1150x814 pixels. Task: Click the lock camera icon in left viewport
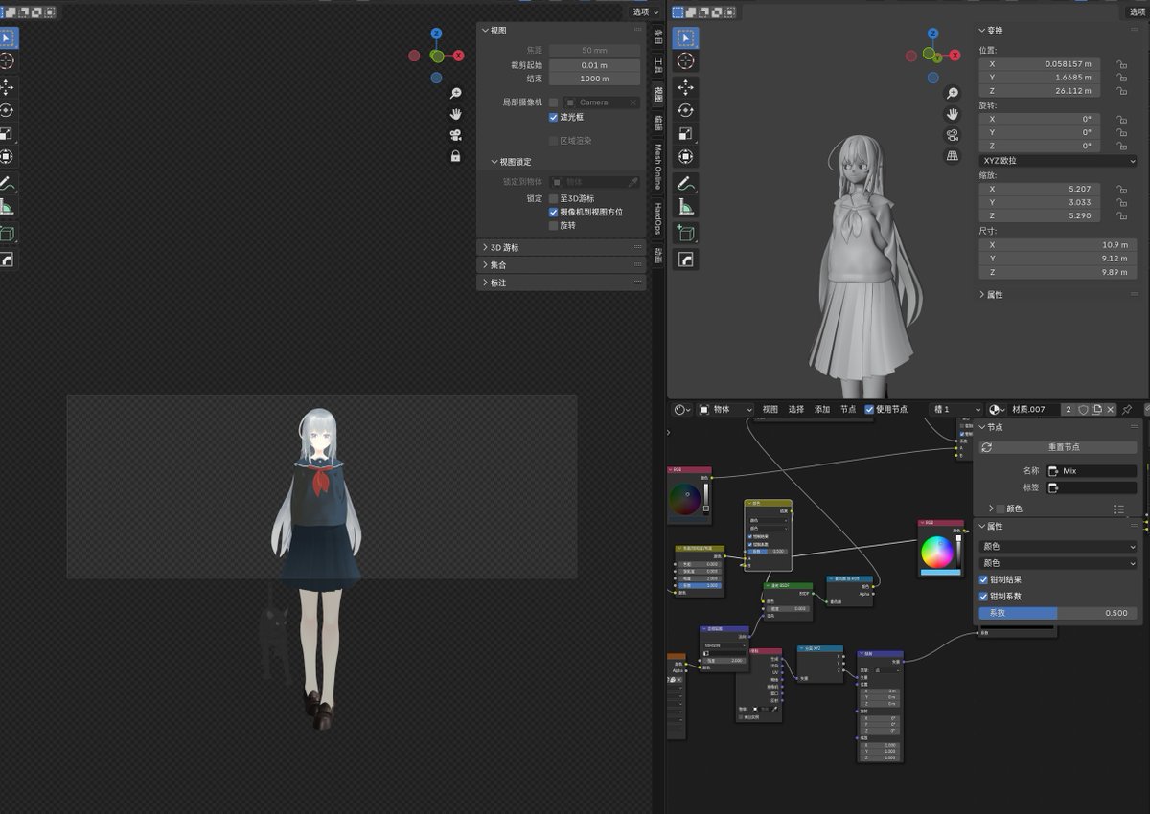[x=456, y=156]
